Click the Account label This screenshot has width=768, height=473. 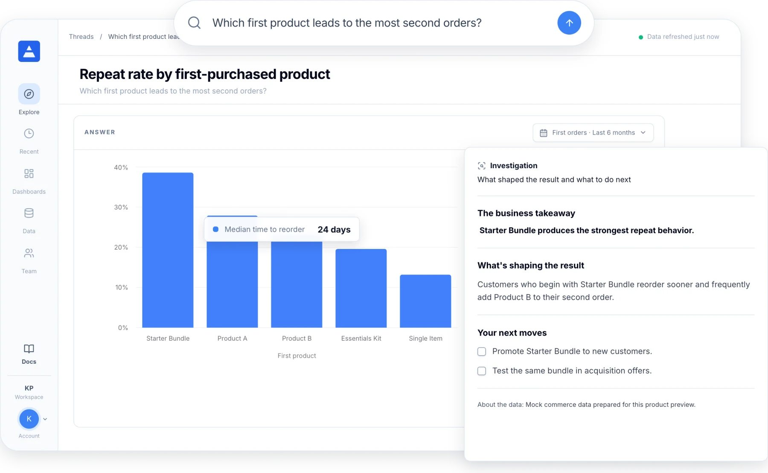29,436
